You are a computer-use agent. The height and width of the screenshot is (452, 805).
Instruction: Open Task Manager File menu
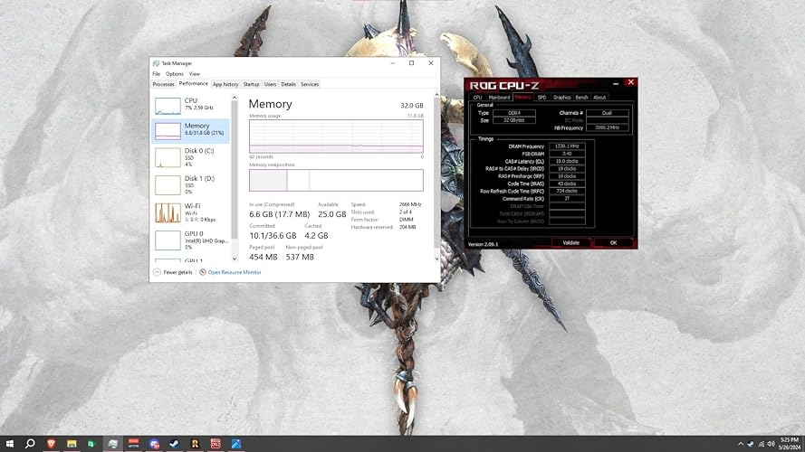[x=156, y=74]
